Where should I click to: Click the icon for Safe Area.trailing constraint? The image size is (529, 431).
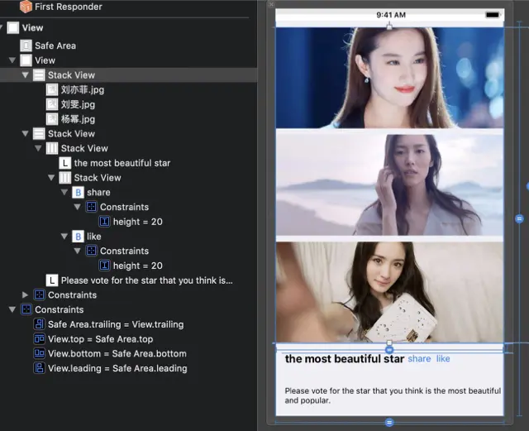tap(39, 324)
